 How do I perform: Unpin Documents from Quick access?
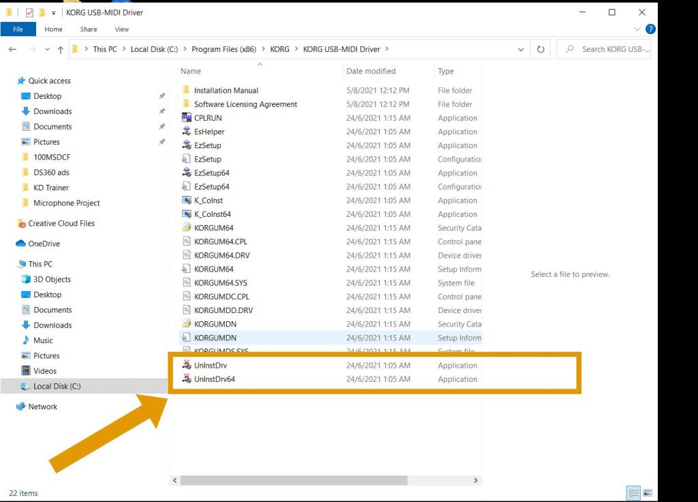(x=162, y=126)
